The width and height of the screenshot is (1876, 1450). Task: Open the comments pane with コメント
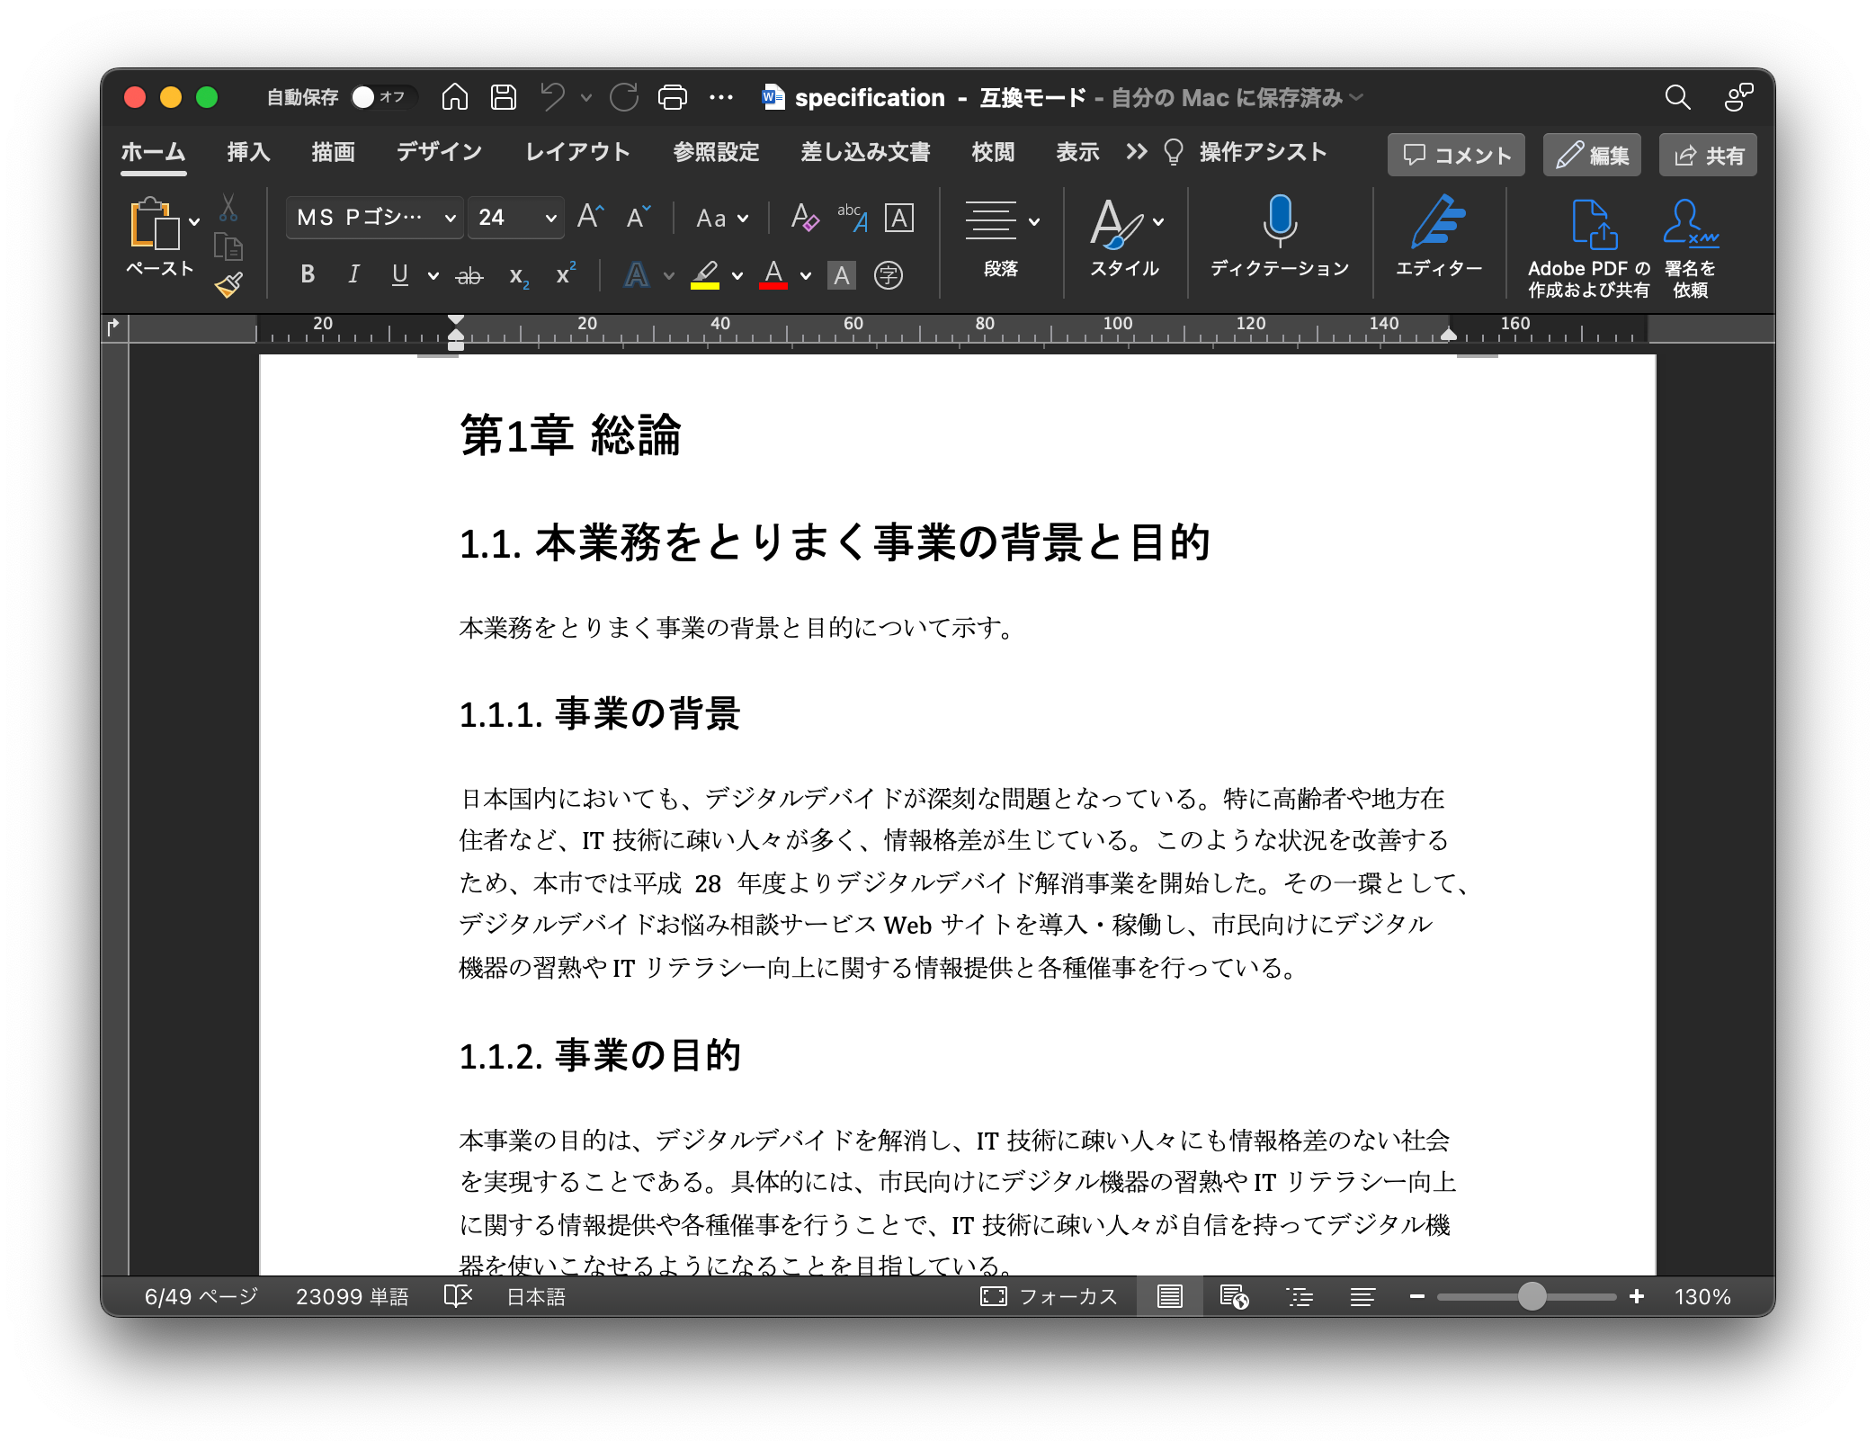pyautogui.click(x=1455, y=154)
